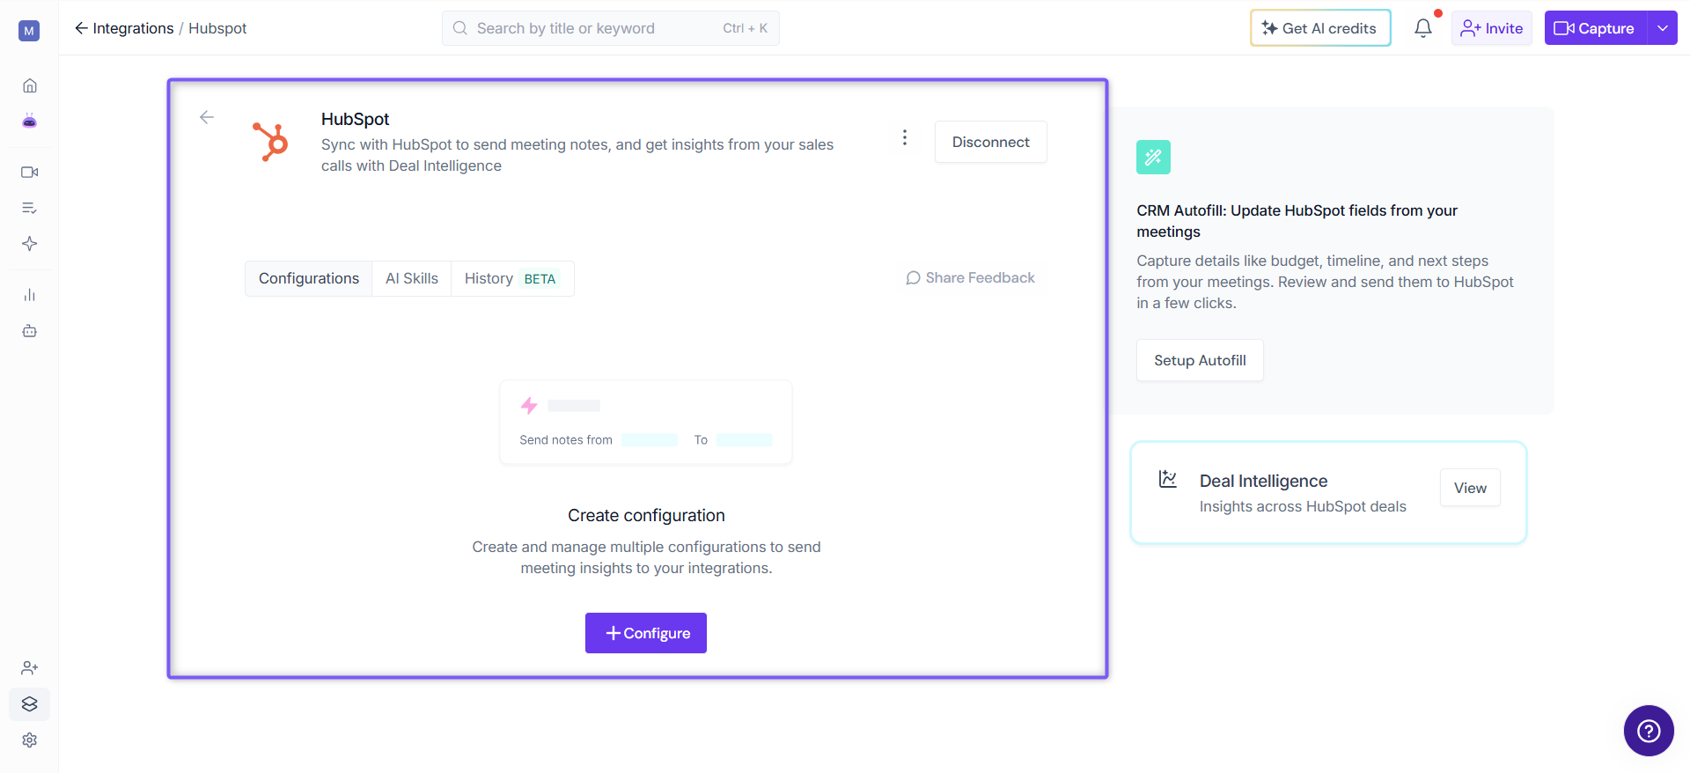The height and width of the screenshot is (773, 1690).
Task: Switch to the Configurations tab
Action: (309, 278)
